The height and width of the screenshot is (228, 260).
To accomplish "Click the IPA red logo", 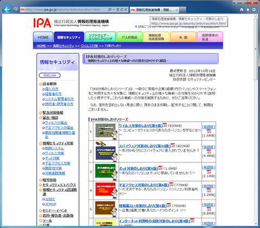I will (x=42, y=23).
